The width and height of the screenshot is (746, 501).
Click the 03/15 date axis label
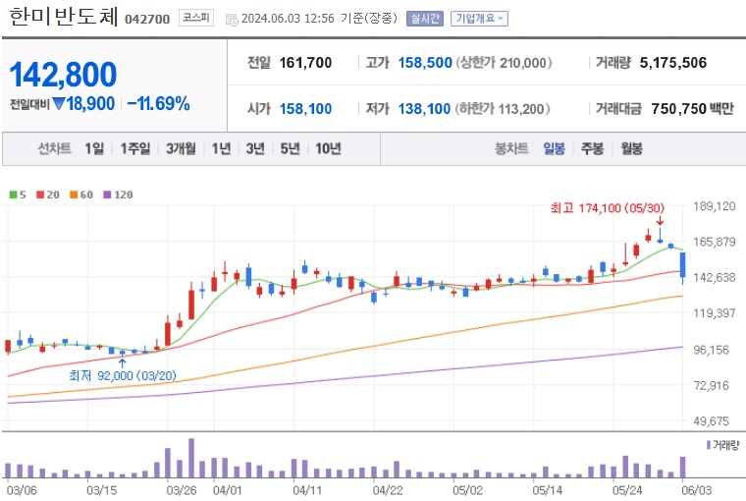101,490
